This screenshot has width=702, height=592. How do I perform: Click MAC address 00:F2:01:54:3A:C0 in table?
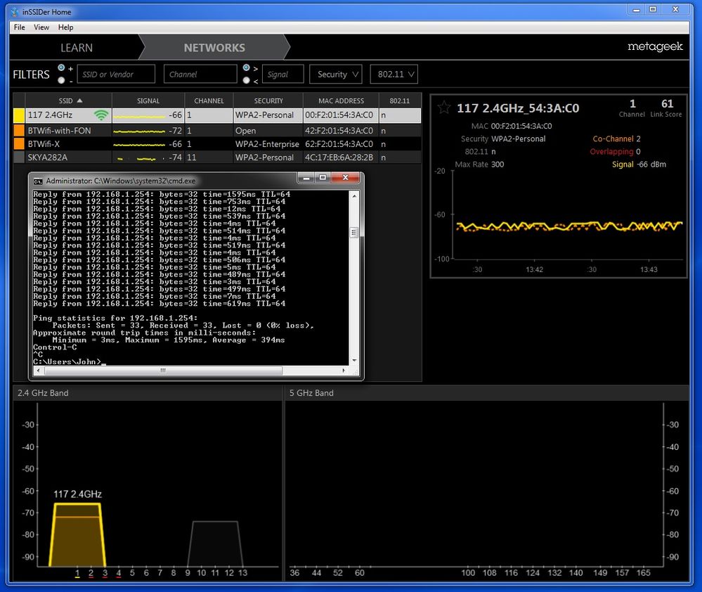pos(339,115)
